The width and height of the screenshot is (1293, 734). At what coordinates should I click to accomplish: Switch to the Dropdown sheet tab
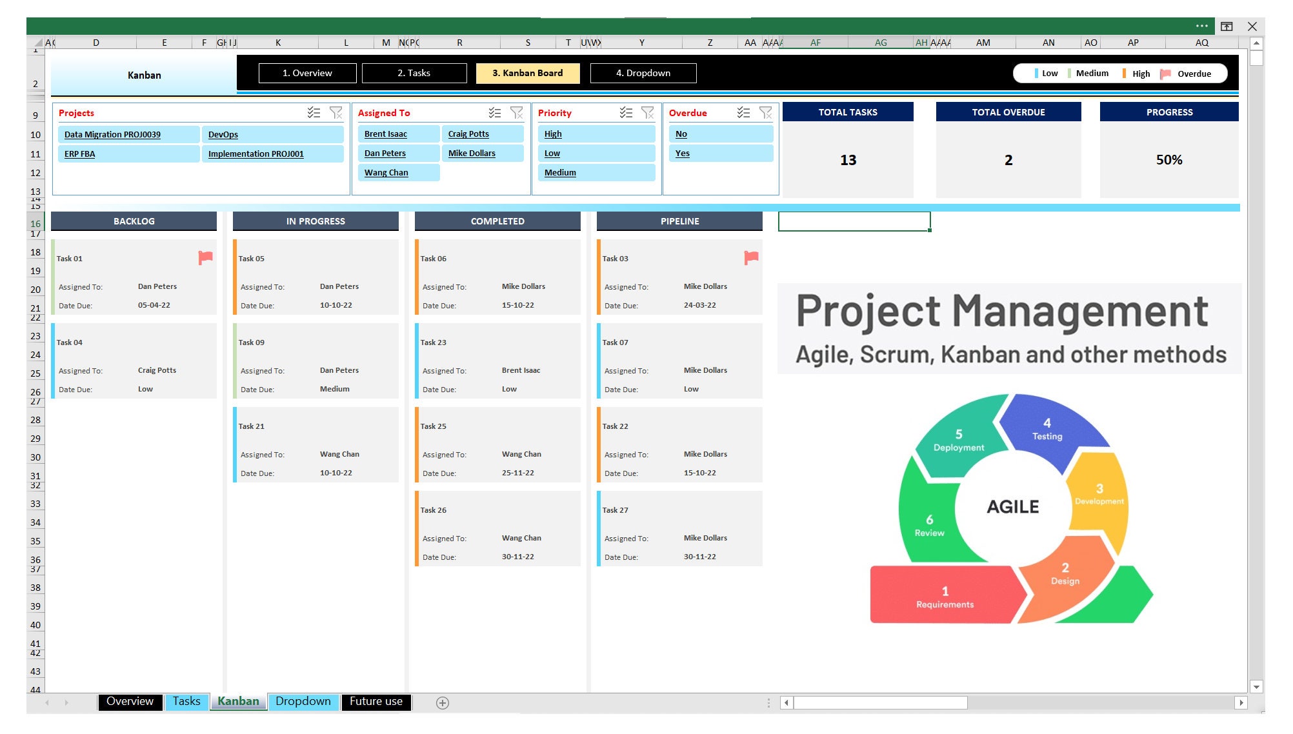[x=303, y=701]
